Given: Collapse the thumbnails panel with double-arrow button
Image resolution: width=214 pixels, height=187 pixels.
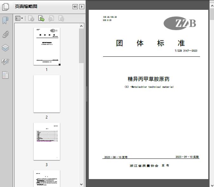Looking at the screenshot, I should tap(75, 7).
